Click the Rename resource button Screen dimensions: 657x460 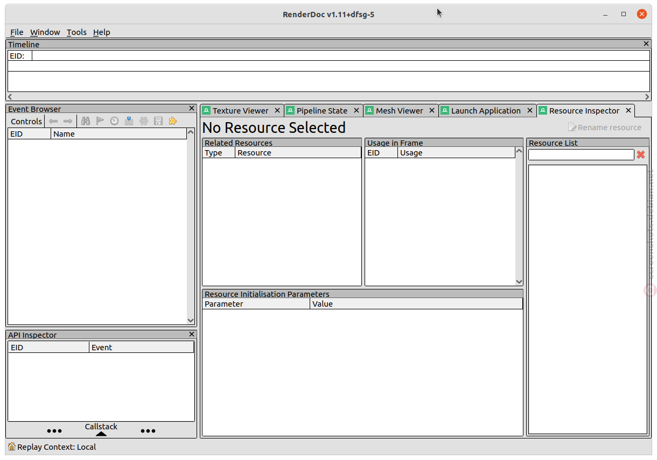pyautogui.click(x=605, y=128)
